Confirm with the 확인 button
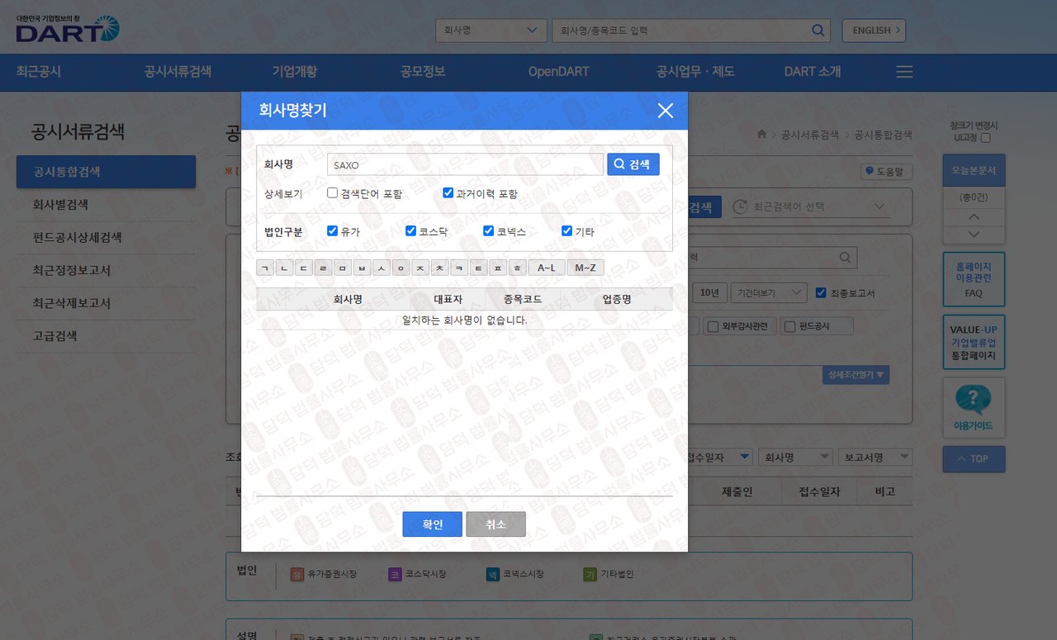1057x640 pixels. tap(433, 524)
